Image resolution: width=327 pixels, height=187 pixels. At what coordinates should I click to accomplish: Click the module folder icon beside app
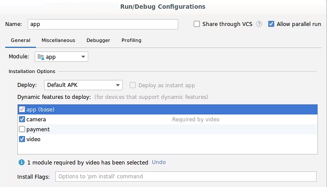(41, 57)
